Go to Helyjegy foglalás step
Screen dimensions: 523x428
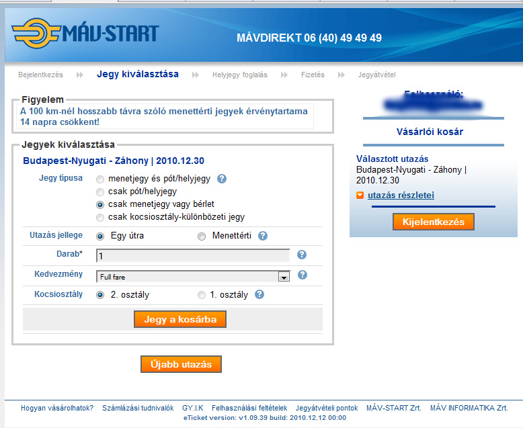tap(239, 75)
